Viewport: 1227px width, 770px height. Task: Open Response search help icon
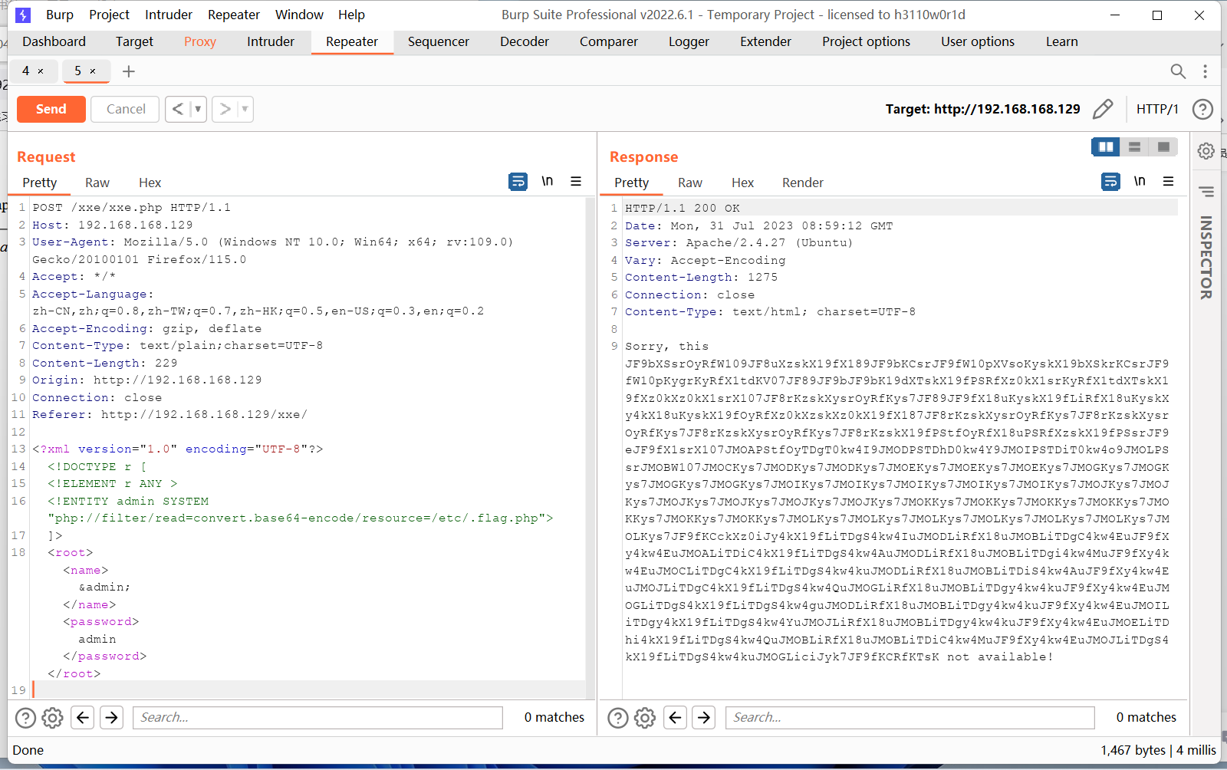(x=618, y=718)
